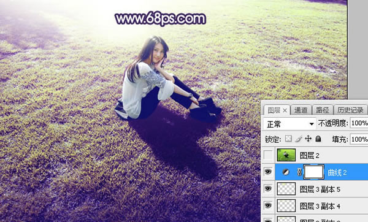Click the lock image pixels brush icon
368x222 pixels.
(x=298, y=139)
